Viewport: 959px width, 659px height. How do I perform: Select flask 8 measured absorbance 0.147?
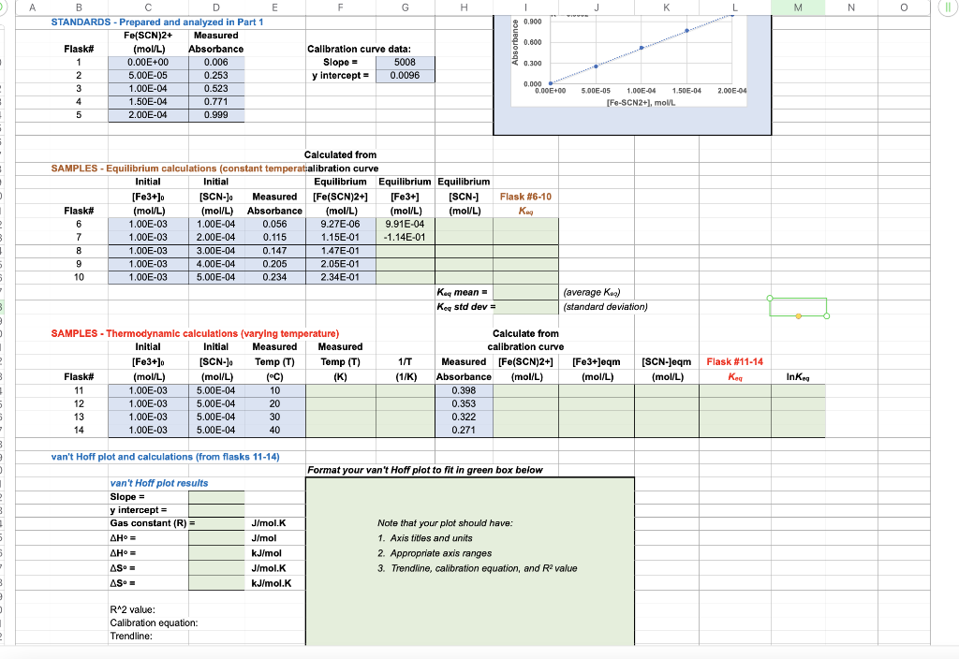(274, 251)
